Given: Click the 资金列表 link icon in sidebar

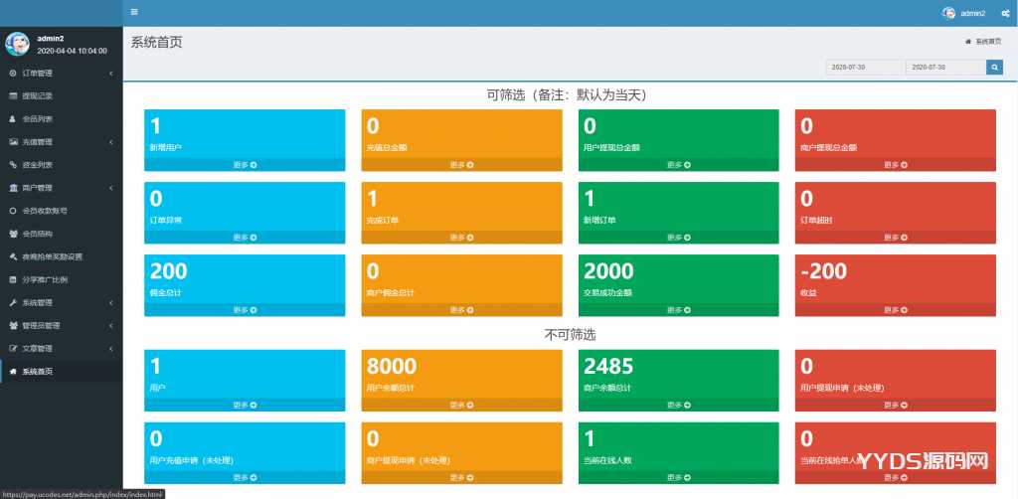Looking at the screenshot, I should [13, 165].
